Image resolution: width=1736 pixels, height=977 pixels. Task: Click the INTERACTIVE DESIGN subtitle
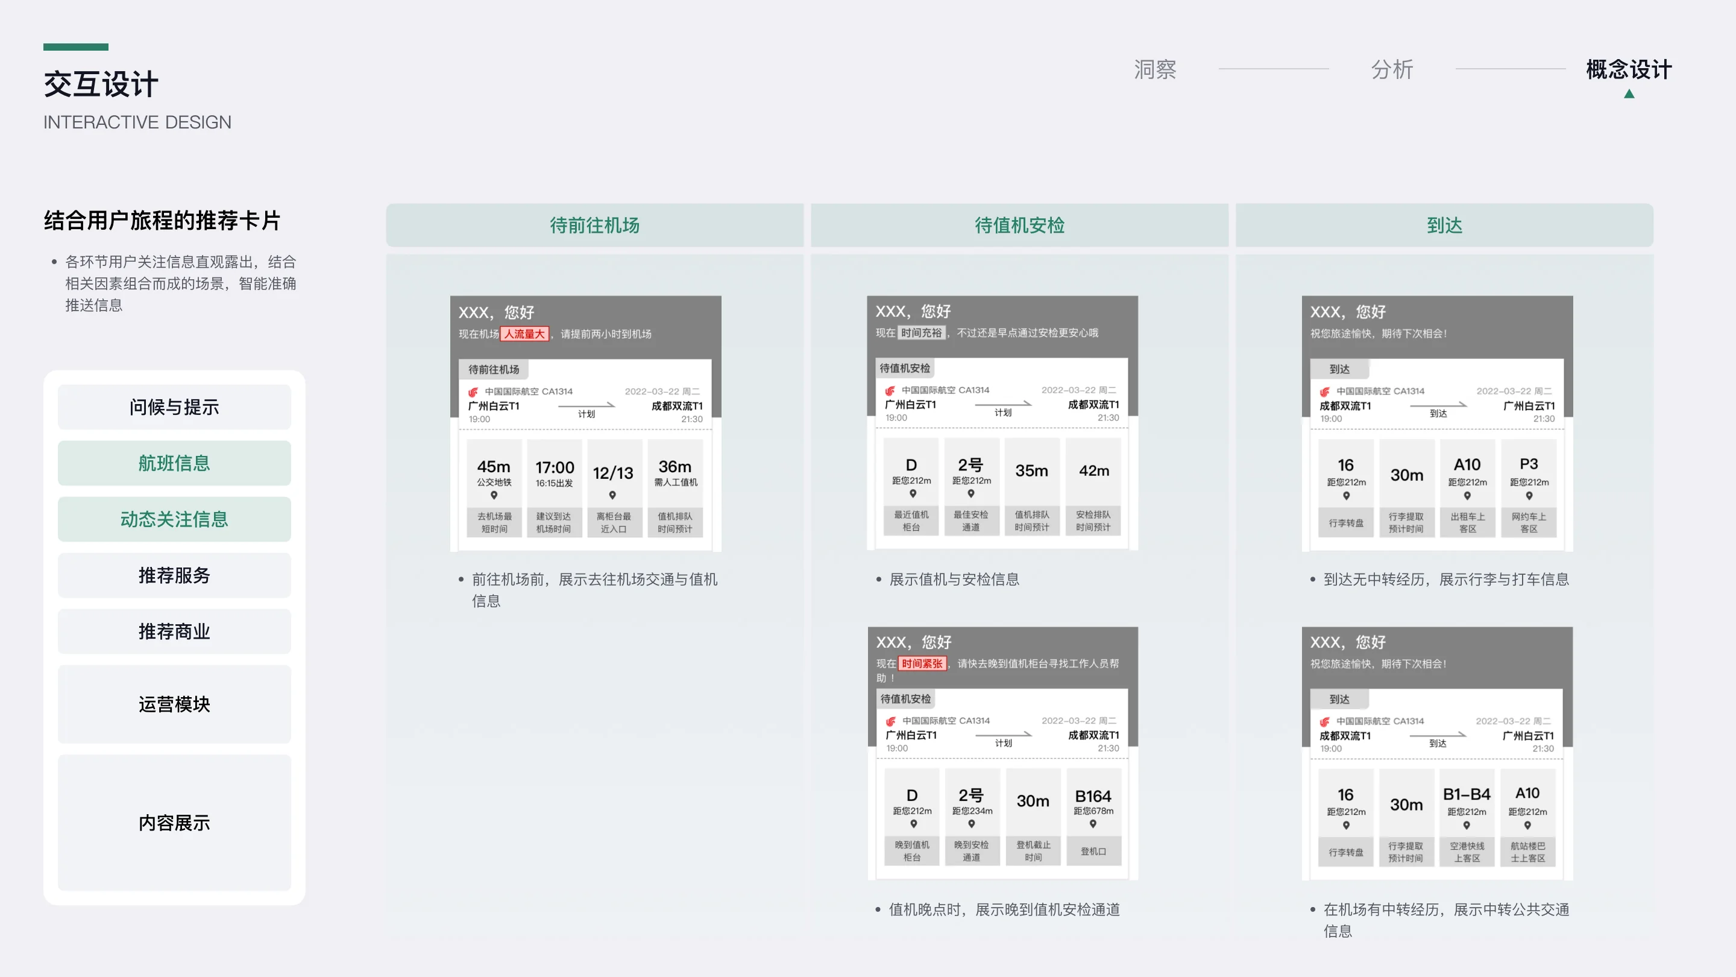click(x=137, y=122)
